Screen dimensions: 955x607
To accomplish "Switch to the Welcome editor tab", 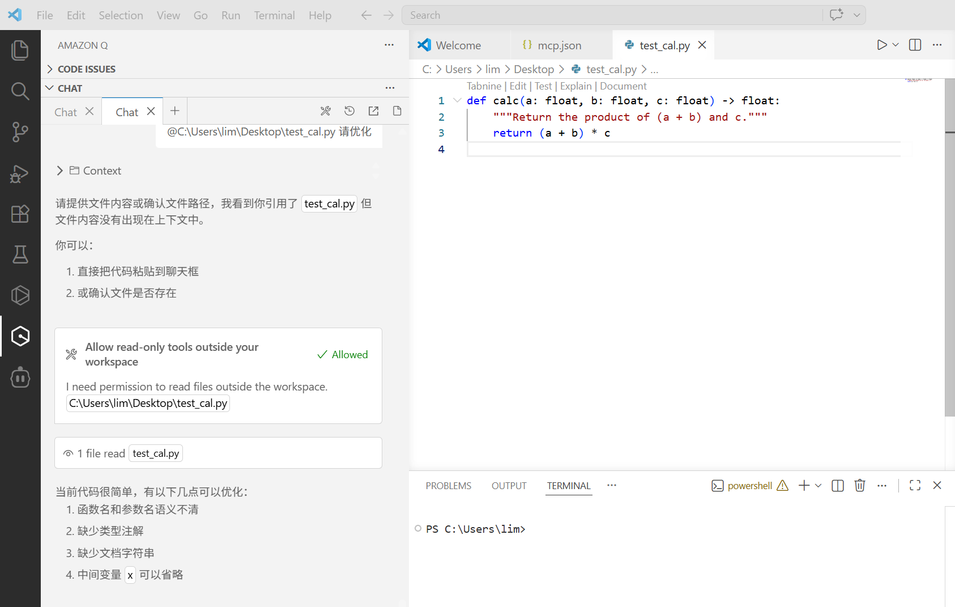I will pyautogui.click(x=459, y=45).
